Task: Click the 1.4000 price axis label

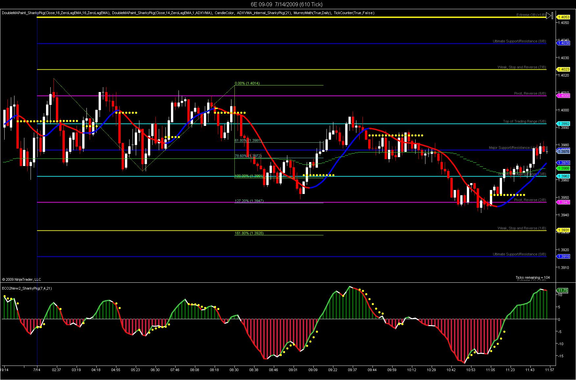Action: [563, 110]
